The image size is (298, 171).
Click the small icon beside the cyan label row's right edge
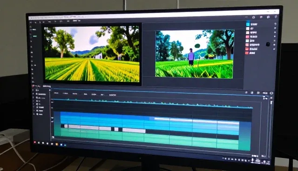(x=275, y=24)
